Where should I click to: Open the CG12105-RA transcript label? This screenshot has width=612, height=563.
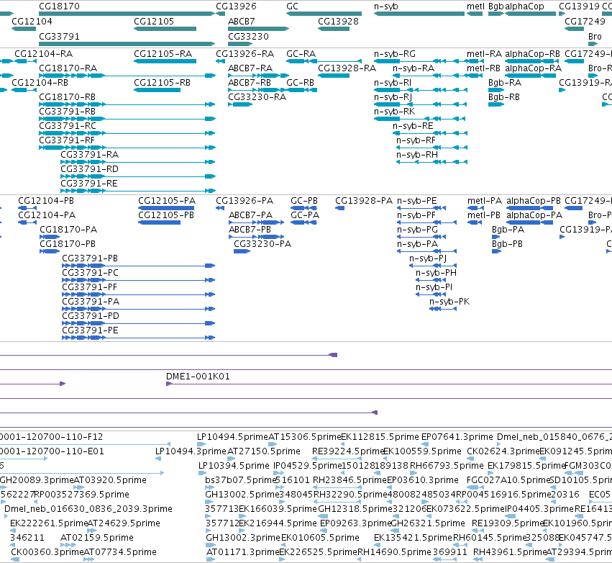(x=163, y=54)
